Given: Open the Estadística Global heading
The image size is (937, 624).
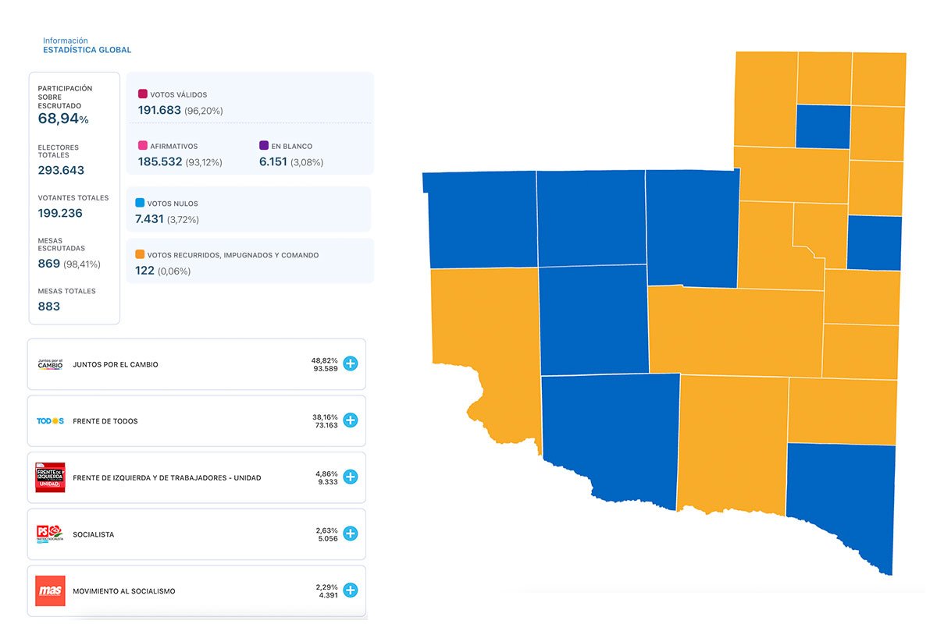Looking at the screenshot, I should (87, 50).
